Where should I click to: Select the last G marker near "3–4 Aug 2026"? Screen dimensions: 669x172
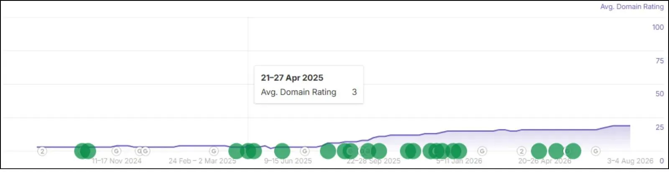point(596,151)
